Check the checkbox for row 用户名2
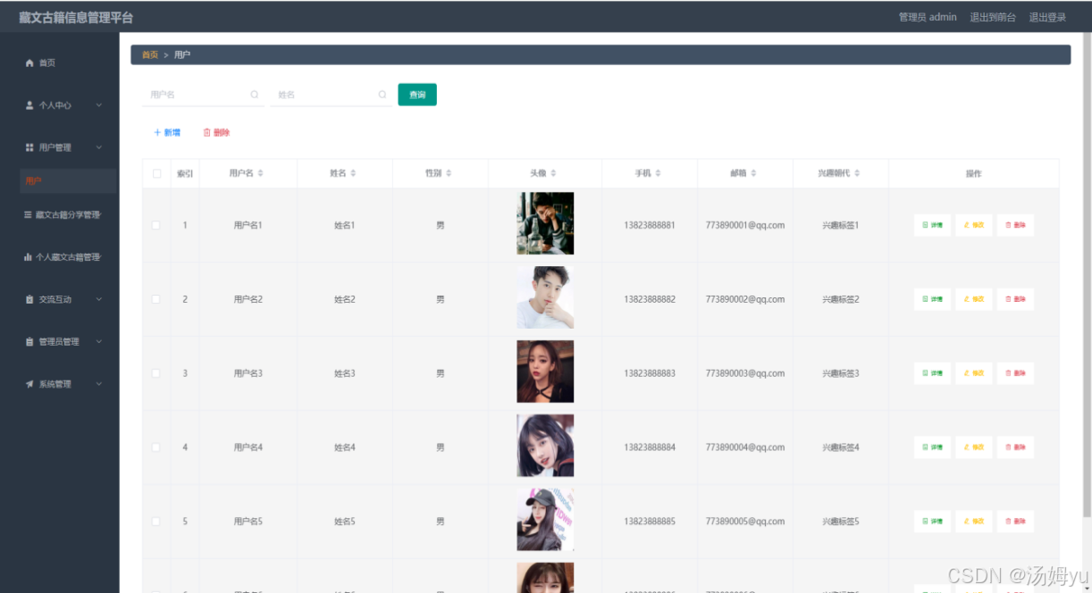 [156, 299]
